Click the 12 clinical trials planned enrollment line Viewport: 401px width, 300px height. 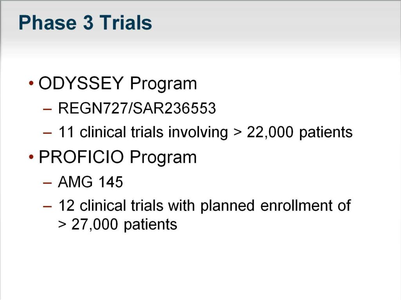204,205
